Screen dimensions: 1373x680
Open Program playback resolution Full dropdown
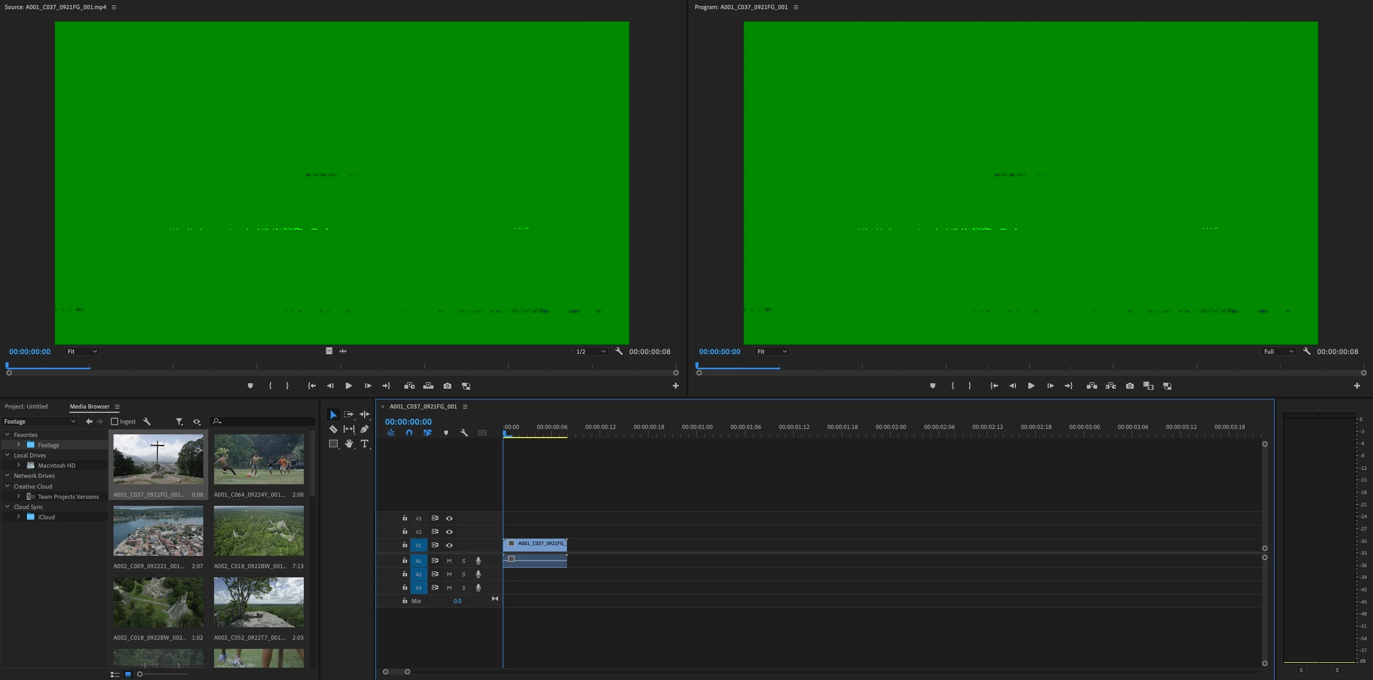click(1278, 352)
